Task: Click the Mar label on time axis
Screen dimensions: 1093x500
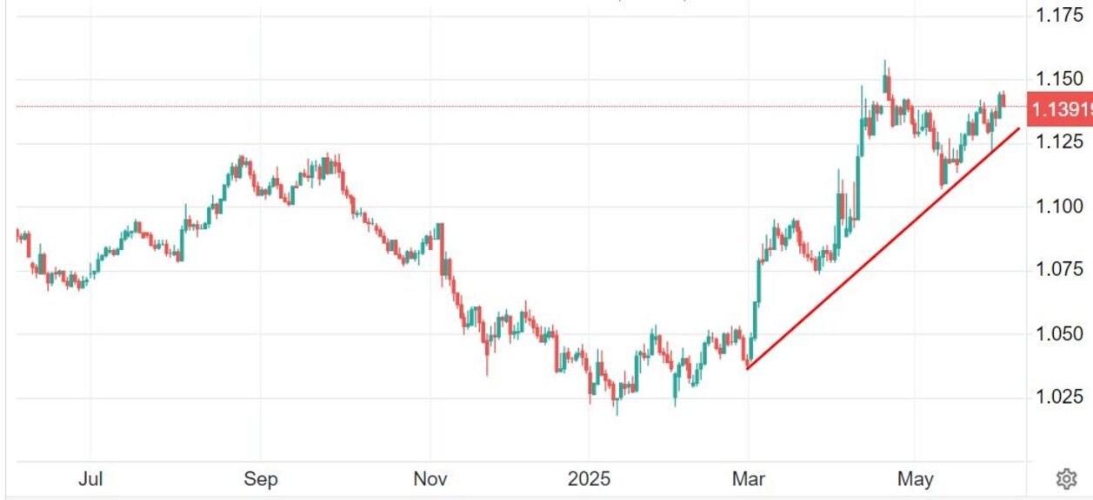Action: click(749, 478)
